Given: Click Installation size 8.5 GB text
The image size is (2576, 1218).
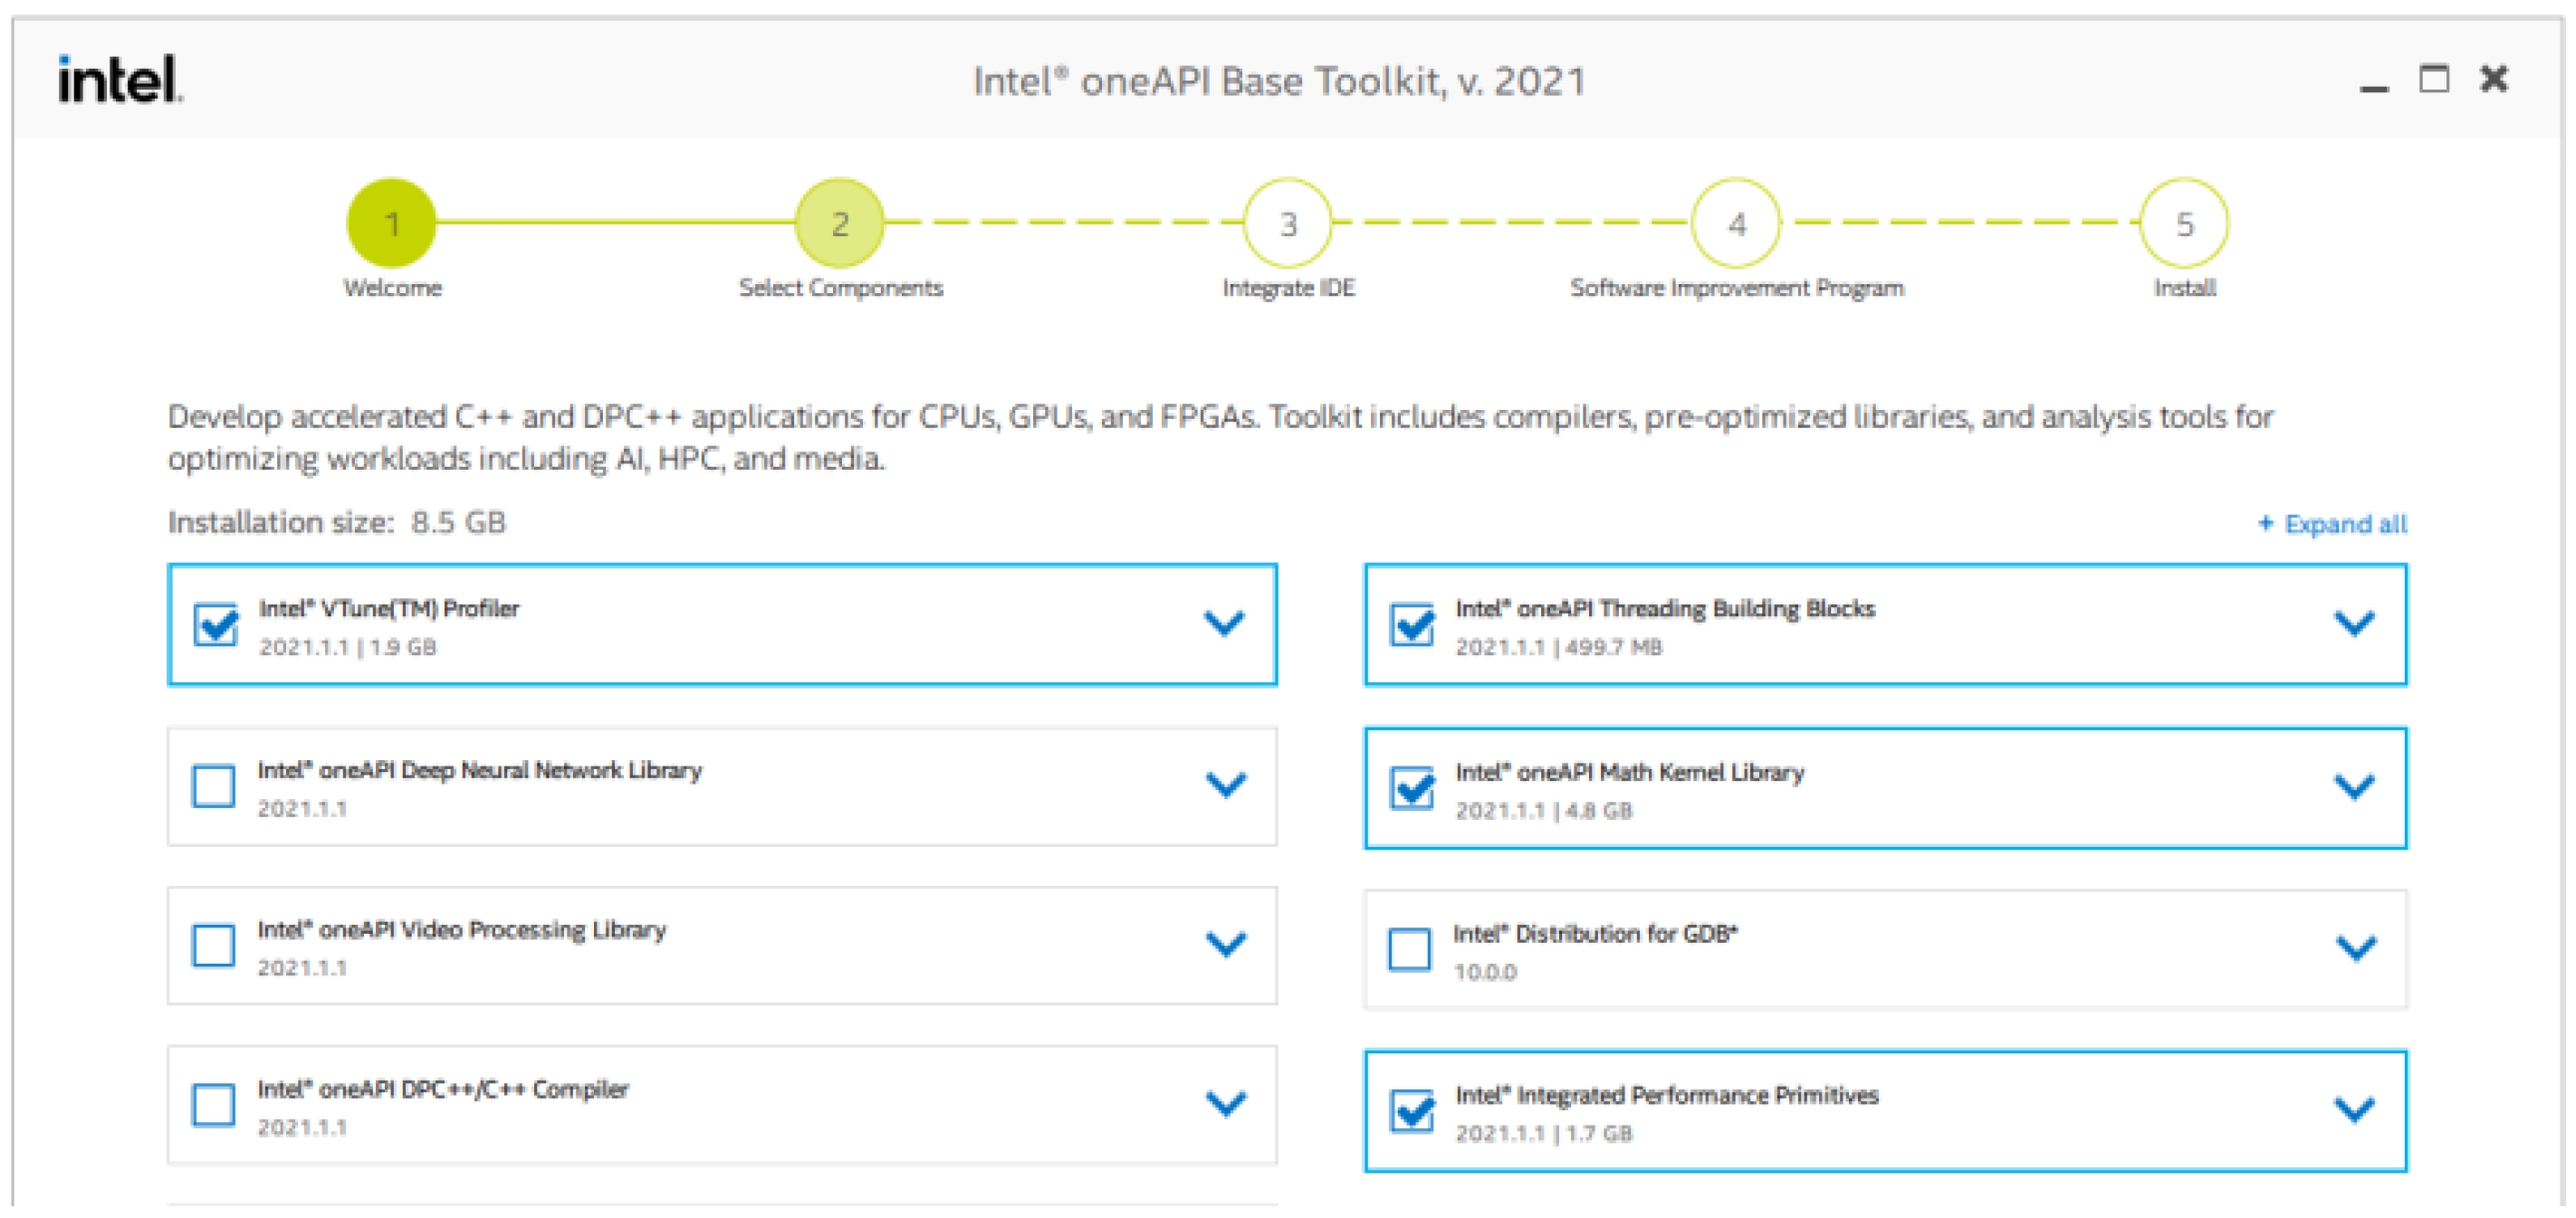Looking at the screenshot, I should [x=337, y=522].
